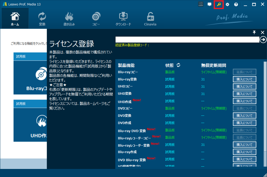Open the ダウンロード (Download) module
This screenshot has width=267, height=177.
click(x=123, y=19)
